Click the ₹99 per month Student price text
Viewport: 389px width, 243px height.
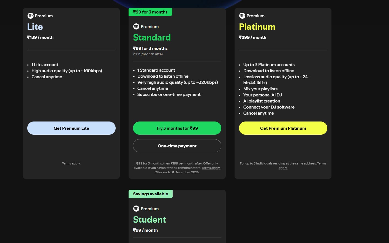[145, 230]
